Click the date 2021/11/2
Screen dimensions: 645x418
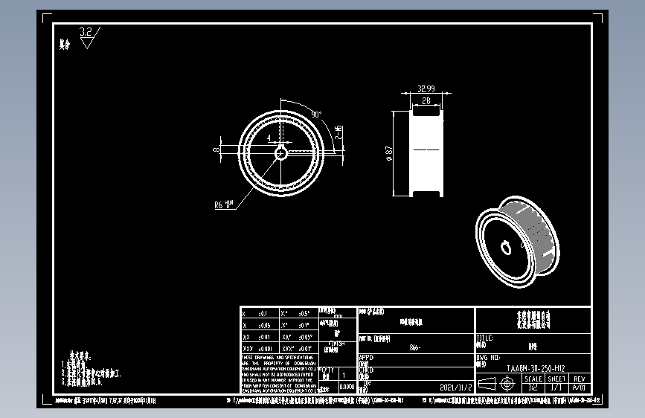tap(456, 387)
